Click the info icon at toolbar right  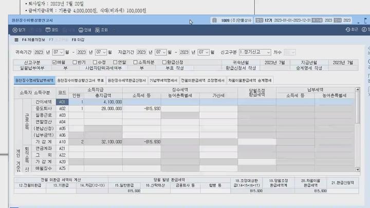click(x=364, y=29)
